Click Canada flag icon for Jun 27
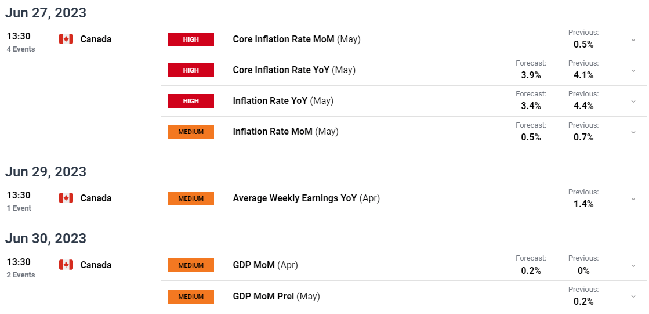 tap(66, 39)
